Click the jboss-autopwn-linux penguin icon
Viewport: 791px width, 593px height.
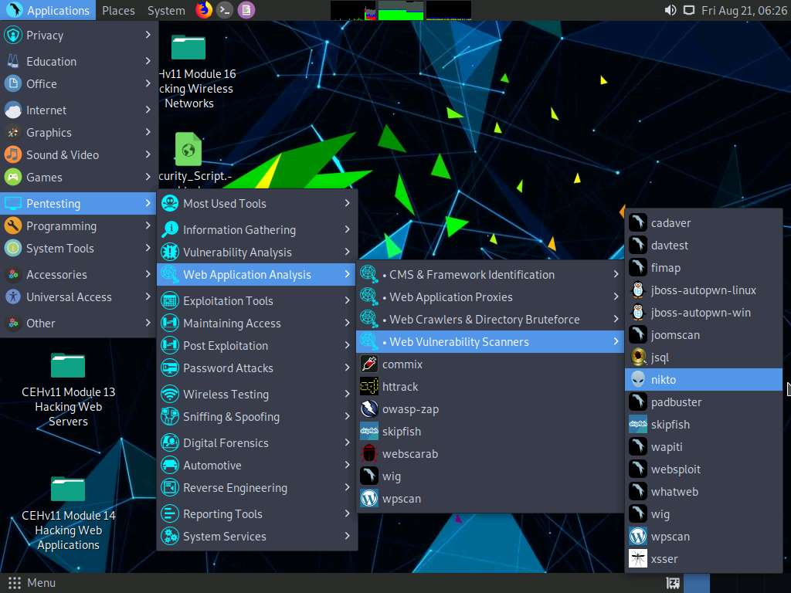[637, 290]
